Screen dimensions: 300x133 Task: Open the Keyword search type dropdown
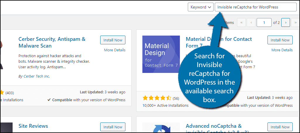(200, 7)
